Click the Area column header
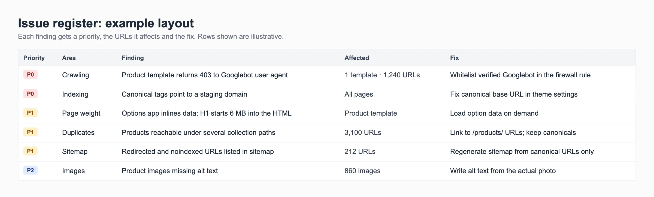 coord(69,58)
